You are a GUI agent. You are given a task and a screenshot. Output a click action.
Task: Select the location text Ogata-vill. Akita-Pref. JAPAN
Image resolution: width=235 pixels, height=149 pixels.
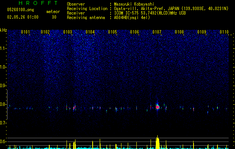[146, 9]
